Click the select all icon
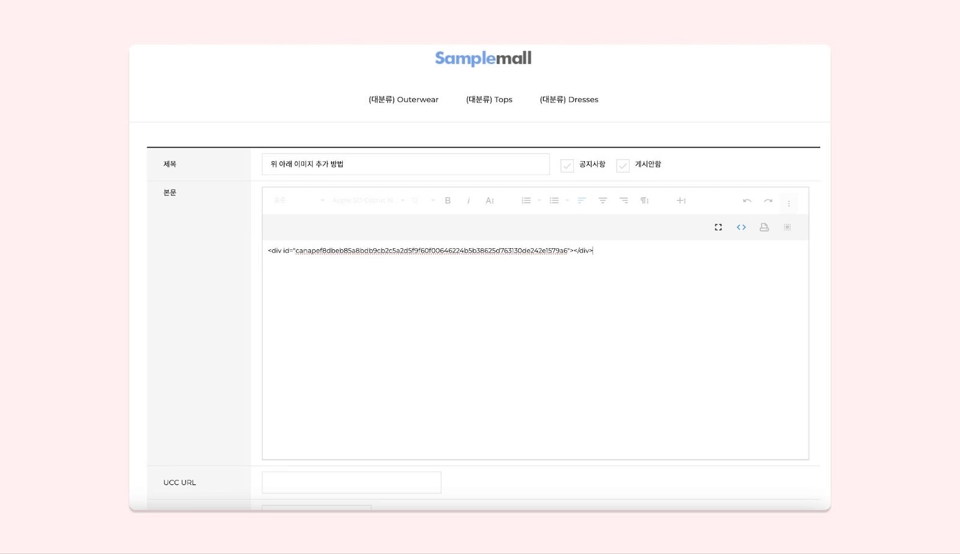Viewport: 960px width, 554px height. (787, 227)
